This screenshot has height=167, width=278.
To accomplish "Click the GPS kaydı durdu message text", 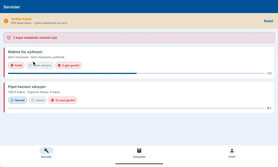I will click(x=39, y=23).
